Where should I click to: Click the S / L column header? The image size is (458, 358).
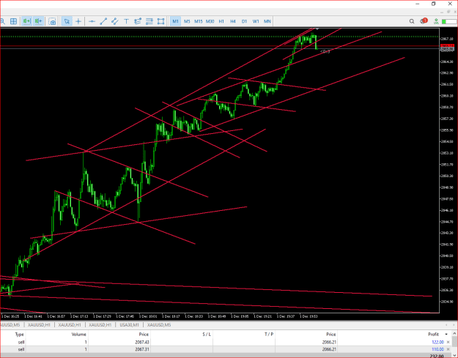[x=207, y=334]
